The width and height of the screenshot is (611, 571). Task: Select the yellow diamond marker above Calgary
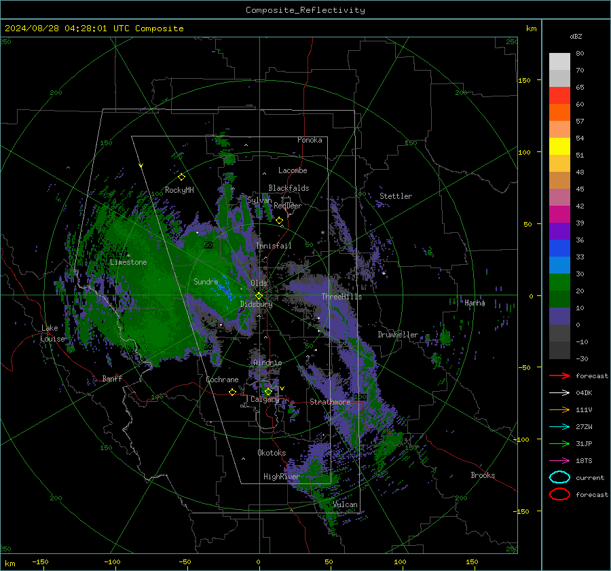pos(268,391)
